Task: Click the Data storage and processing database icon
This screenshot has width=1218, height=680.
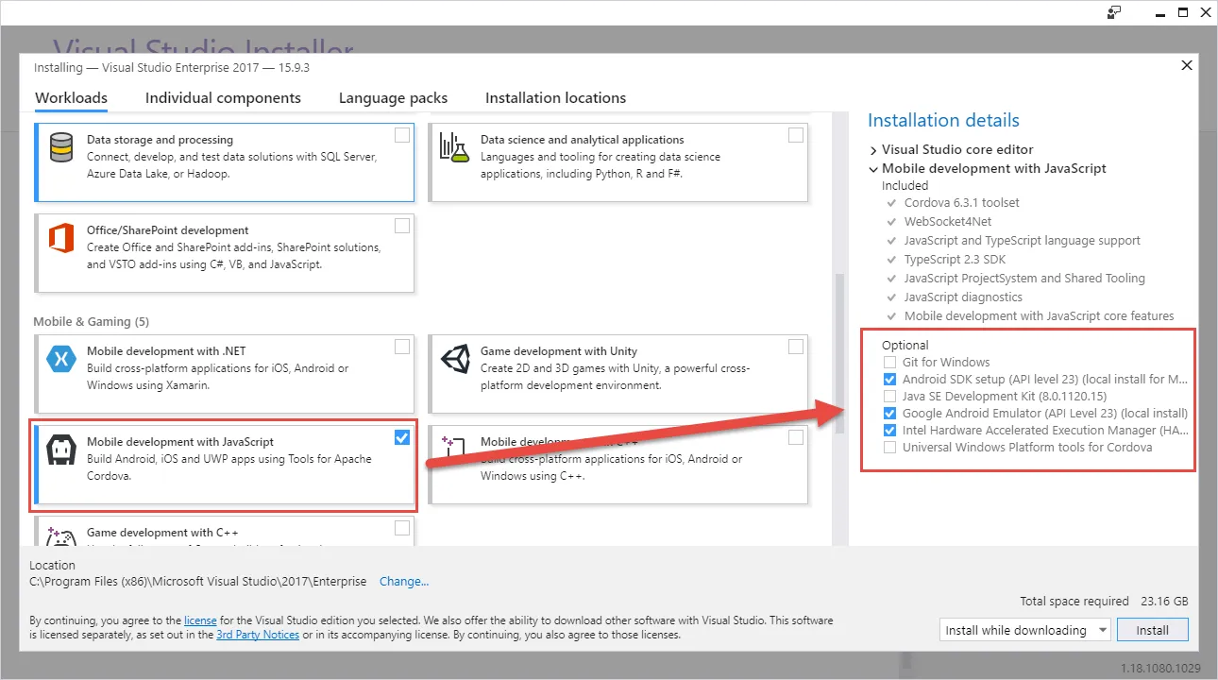Action: (61, 148)
